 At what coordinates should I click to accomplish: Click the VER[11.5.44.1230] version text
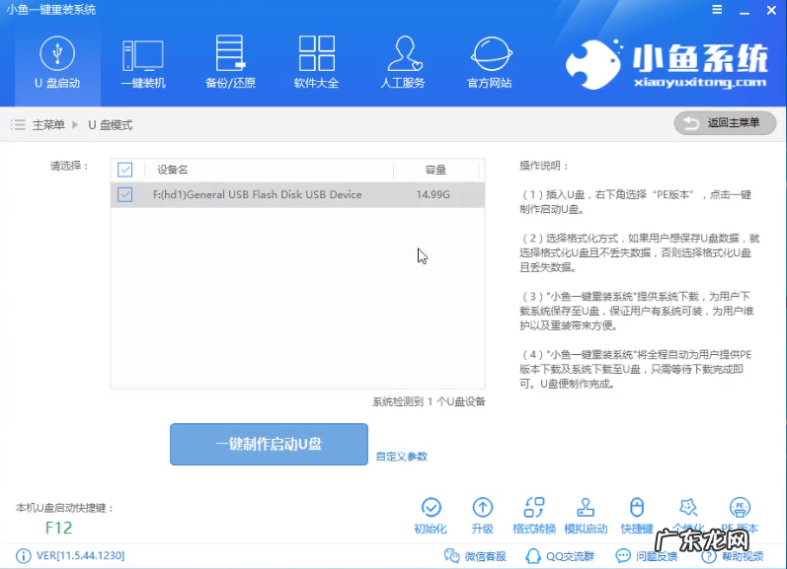(80, 555)
